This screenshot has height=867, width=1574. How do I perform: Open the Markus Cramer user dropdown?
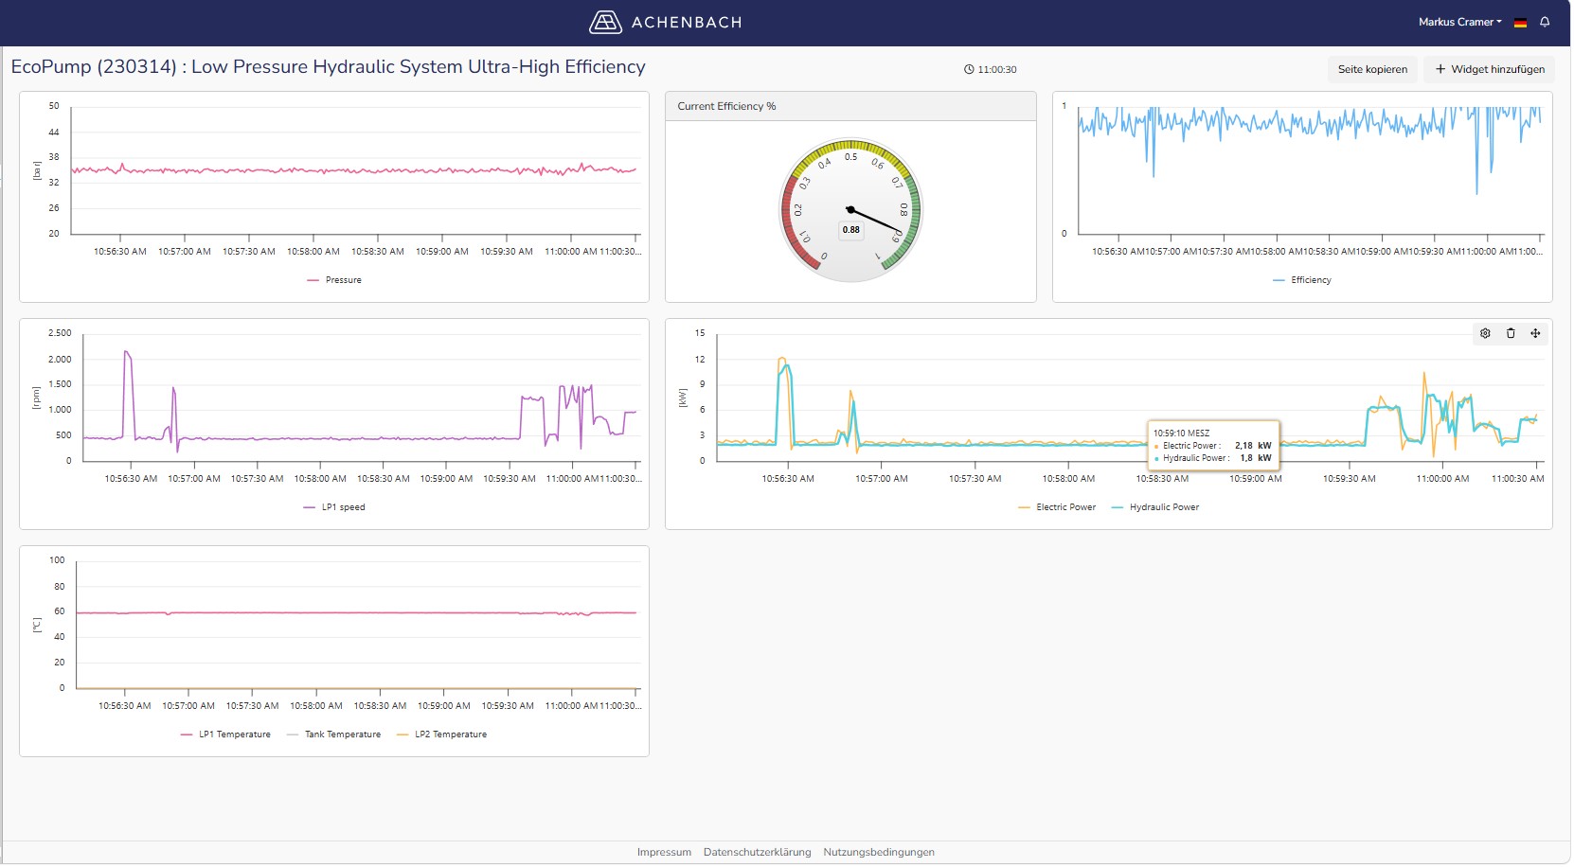tap(1461, 22)
